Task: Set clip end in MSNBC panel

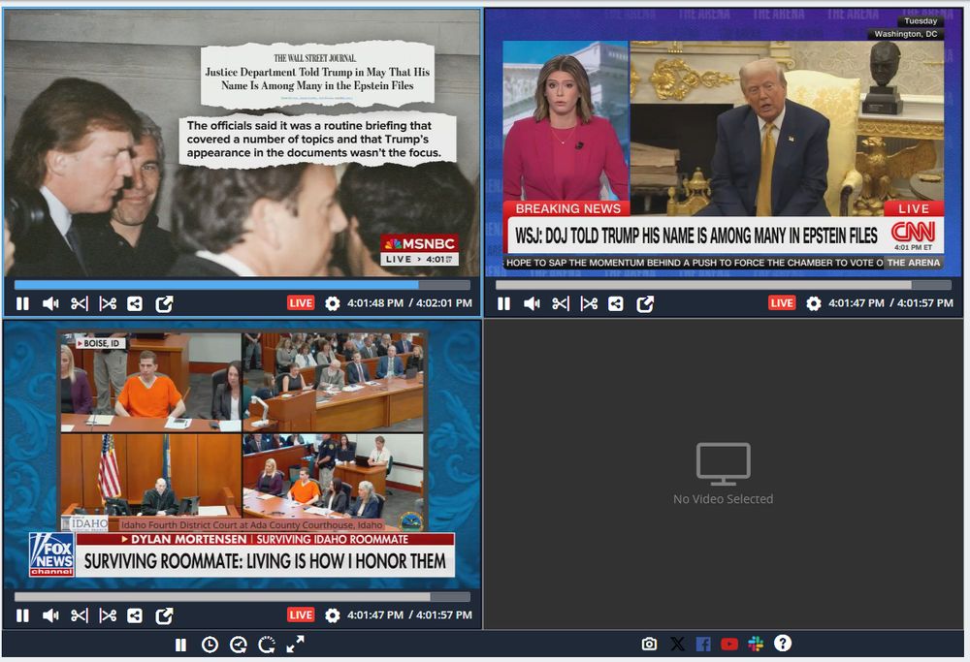Action: pyautogui.click(x=108, y=303)
